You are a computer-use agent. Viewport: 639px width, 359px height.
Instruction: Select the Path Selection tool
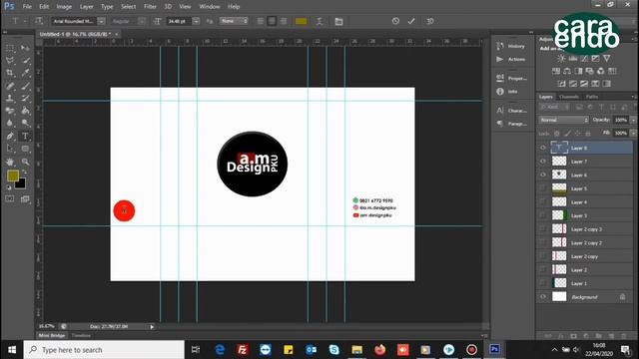coord(10,149)
